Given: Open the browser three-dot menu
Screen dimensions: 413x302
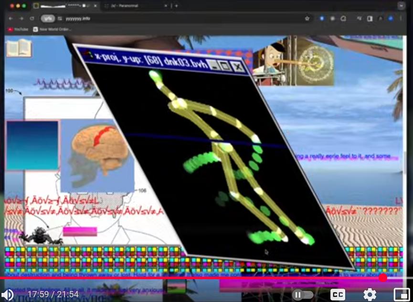Looking at the screenshot, I should click(x=401, y=19).
